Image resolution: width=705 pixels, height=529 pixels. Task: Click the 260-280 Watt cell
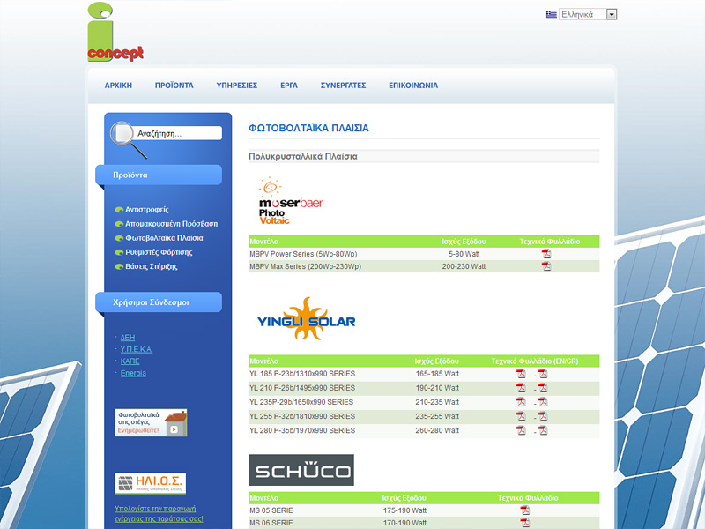coord(437,430)
